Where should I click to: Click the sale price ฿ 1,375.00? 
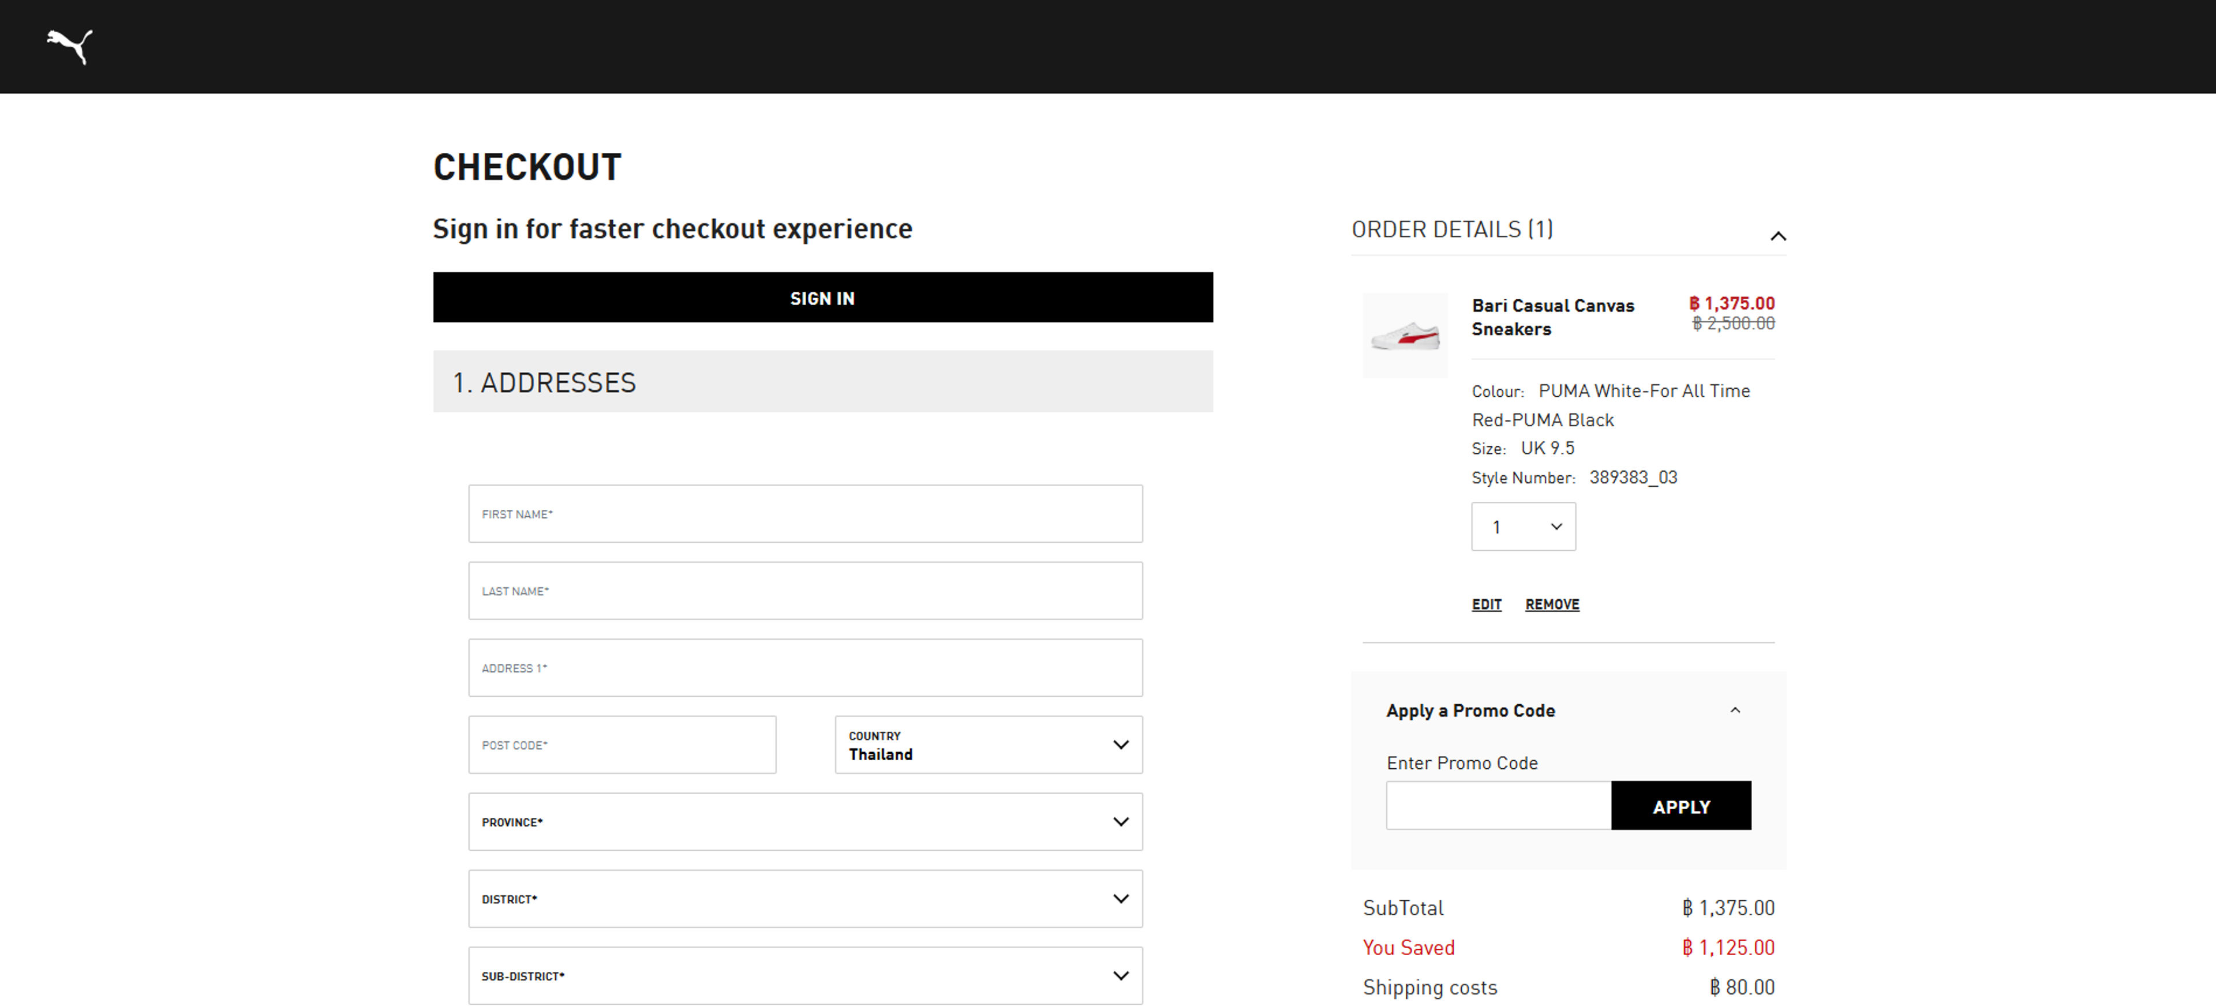coord(1731,303)
